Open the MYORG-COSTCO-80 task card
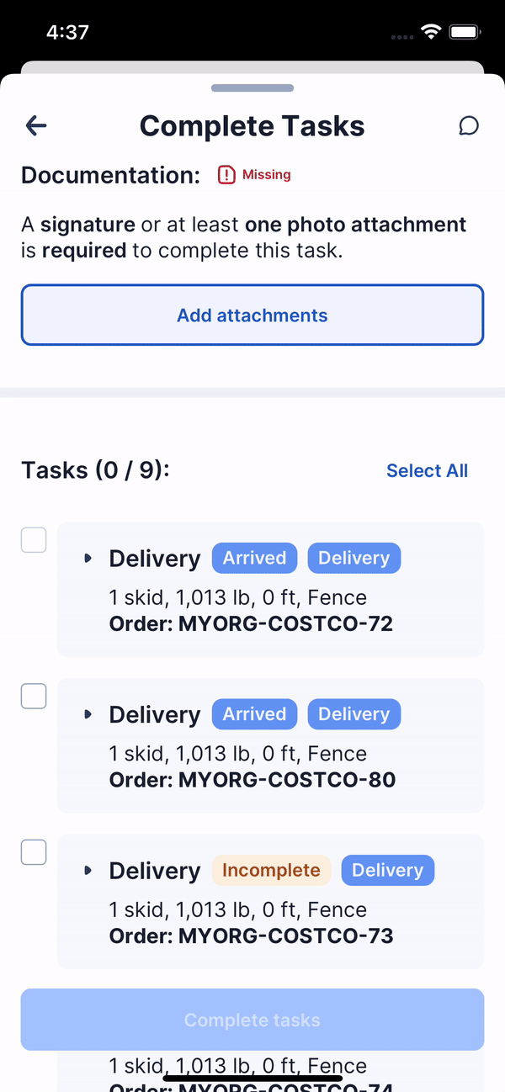 (270, 745)
